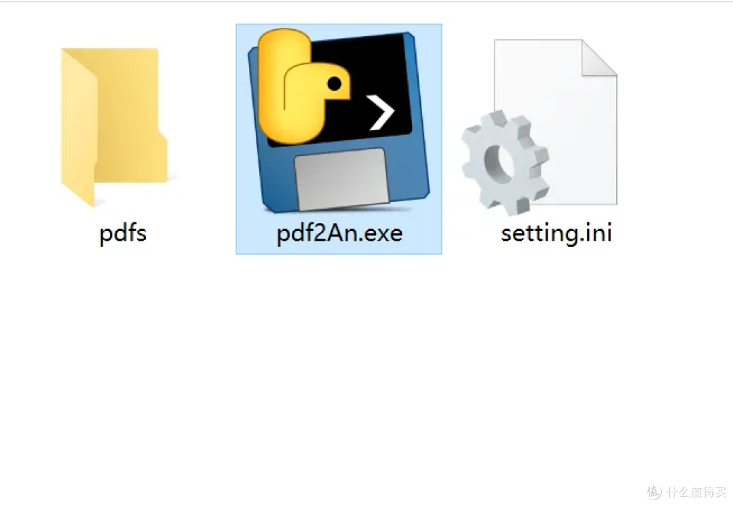Click the 什么值得买 watermark logo circle
This screenshot has height=507, width=733.
(654, 491)
